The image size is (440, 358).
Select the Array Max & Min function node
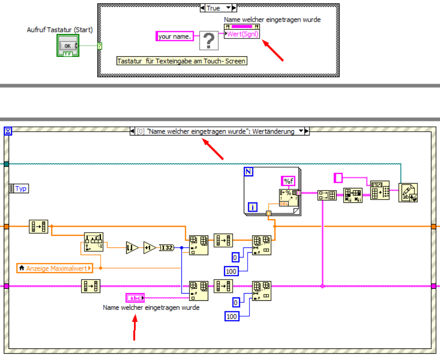pos(94,242)
